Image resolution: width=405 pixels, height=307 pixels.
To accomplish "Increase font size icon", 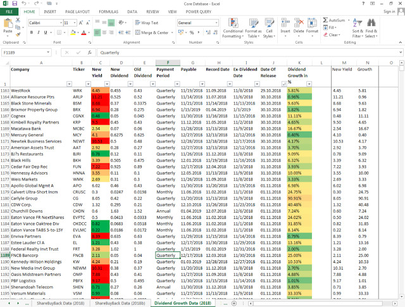I will coord(81,23).
